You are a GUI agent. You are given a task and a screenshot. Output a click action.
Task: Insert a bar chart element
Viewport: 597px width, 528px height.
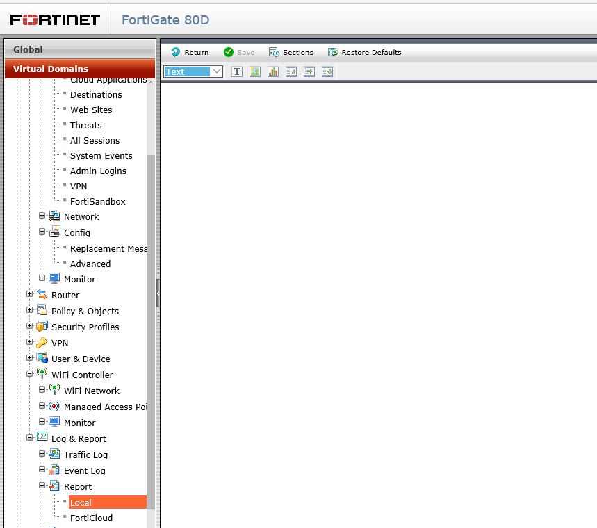(x=273, y=71)
